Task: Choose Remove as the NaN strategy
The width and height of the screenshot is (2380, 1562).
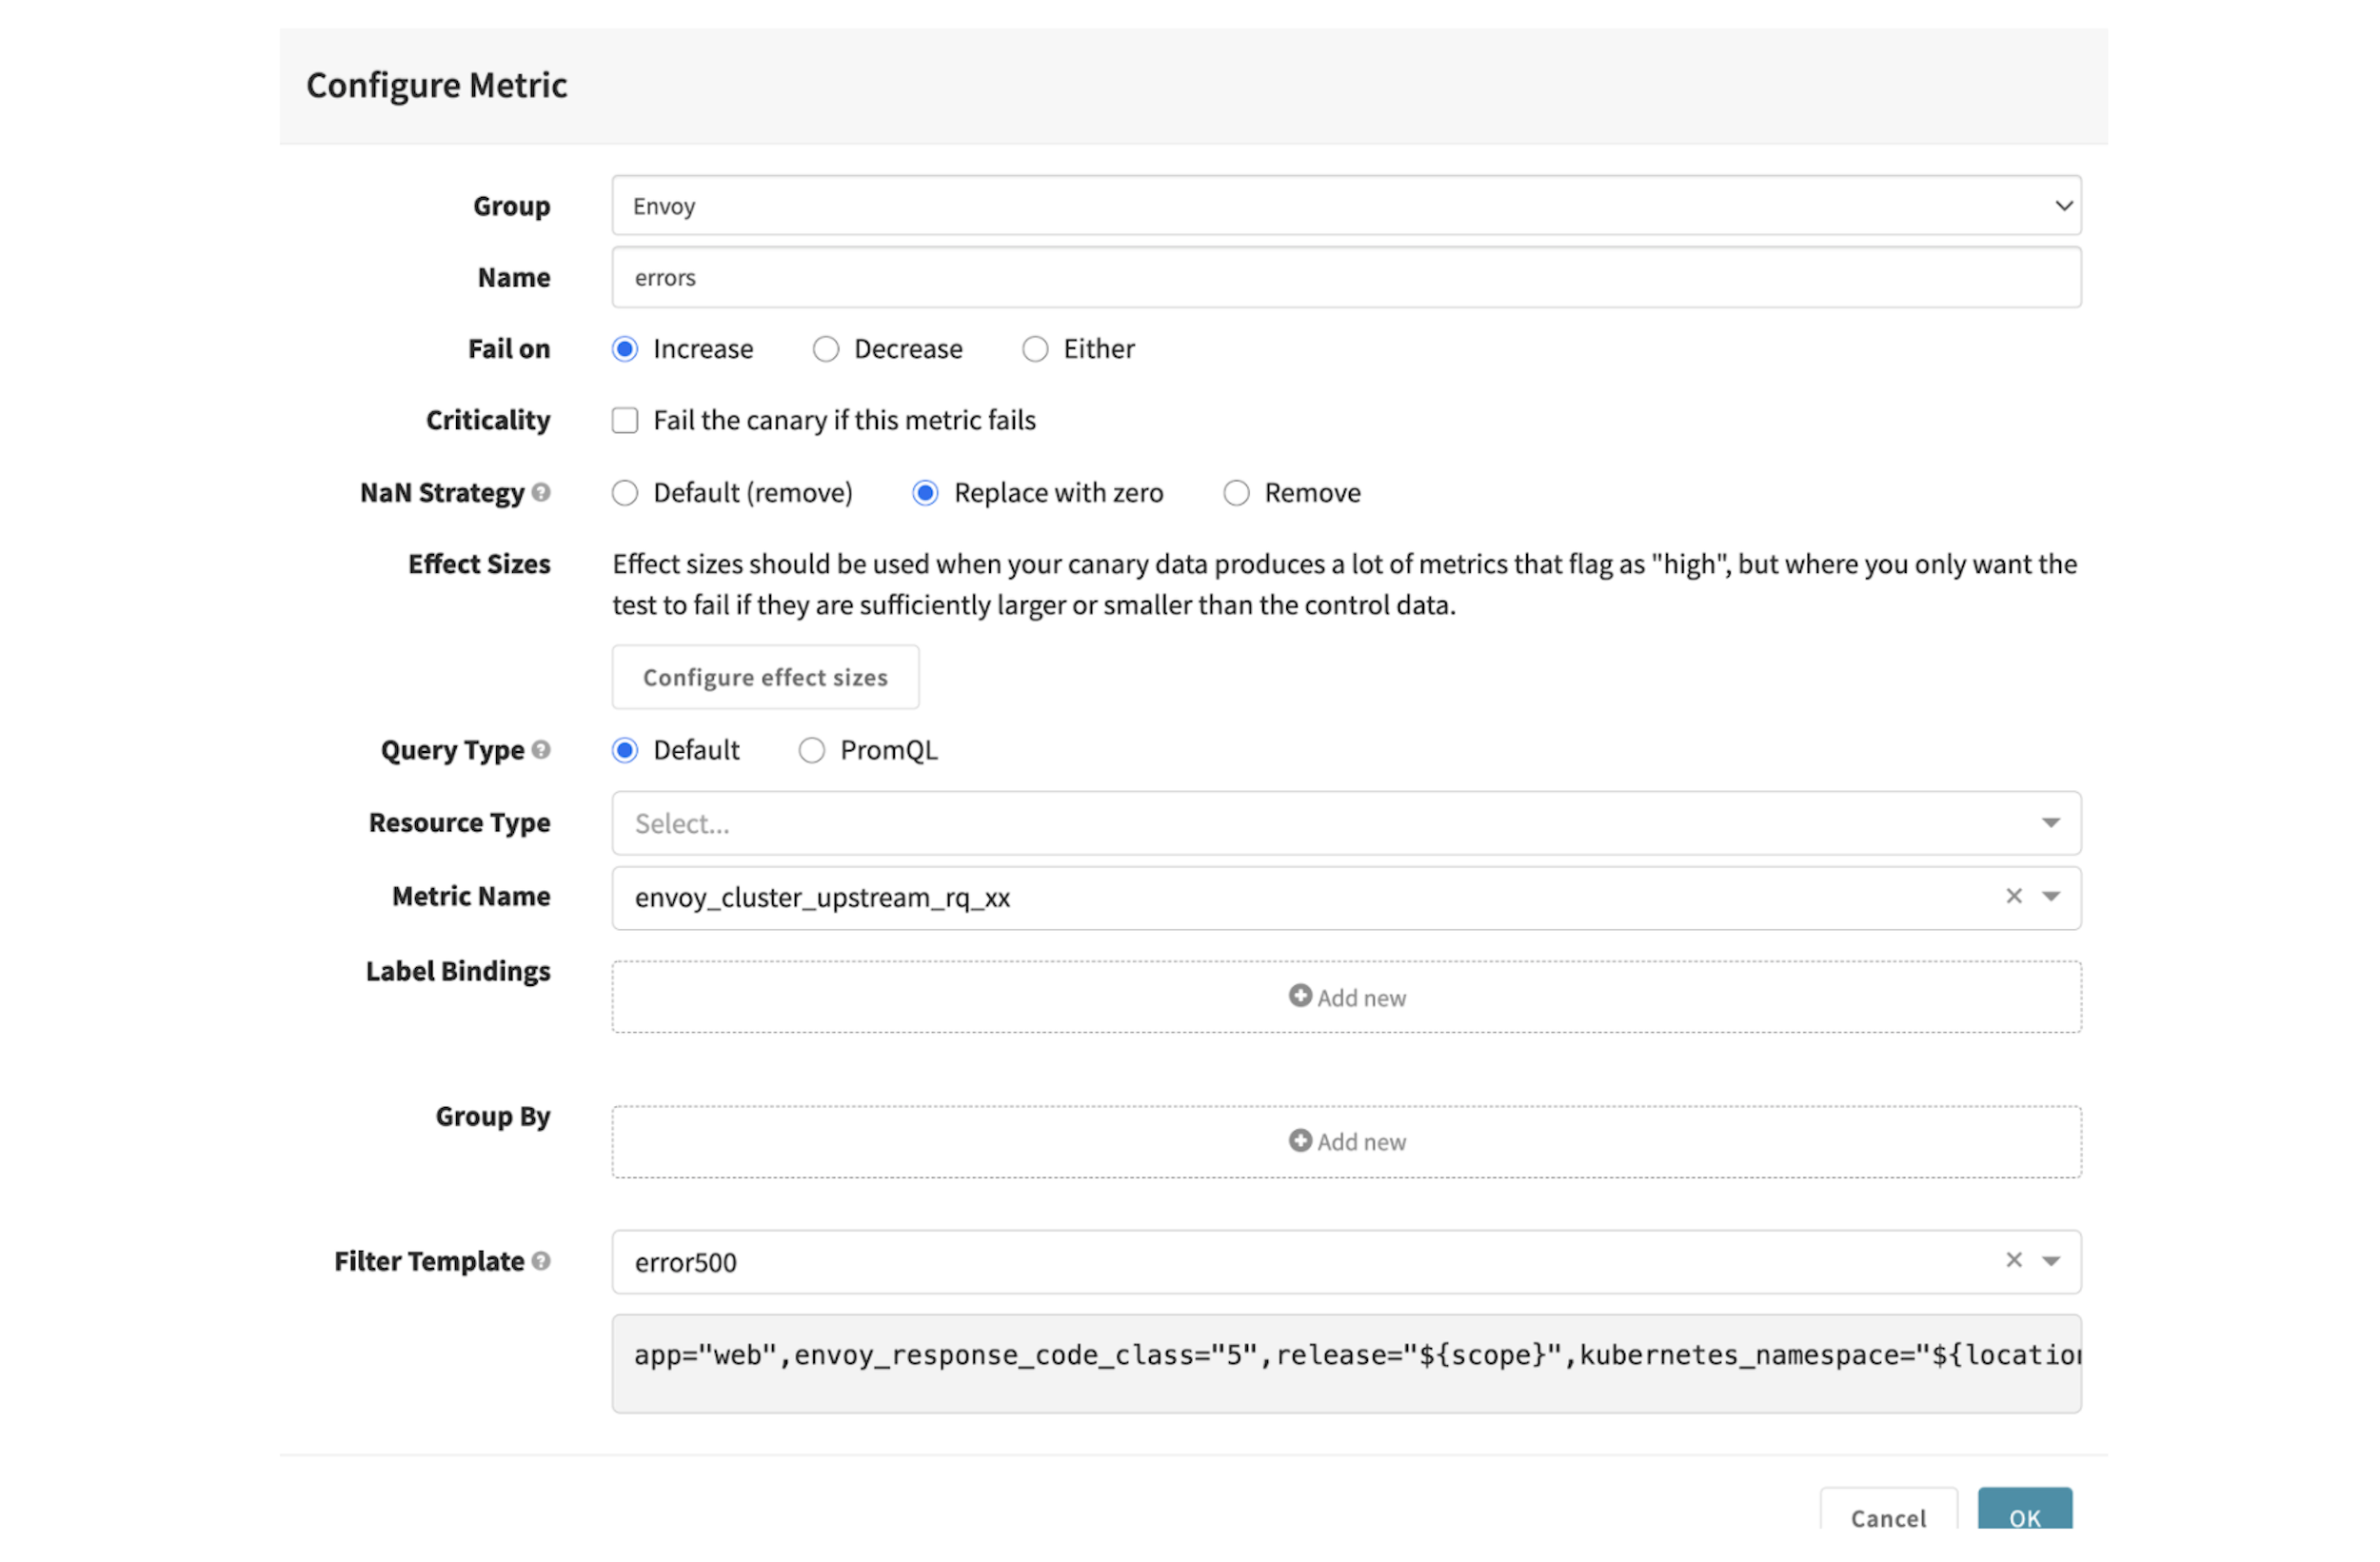Action: pyautogui.click(x=1236, y=492)
